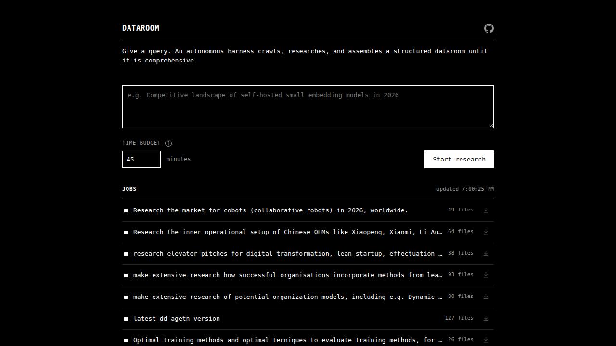
Task: Download the optimal training methods files
Action: [486, 340]
